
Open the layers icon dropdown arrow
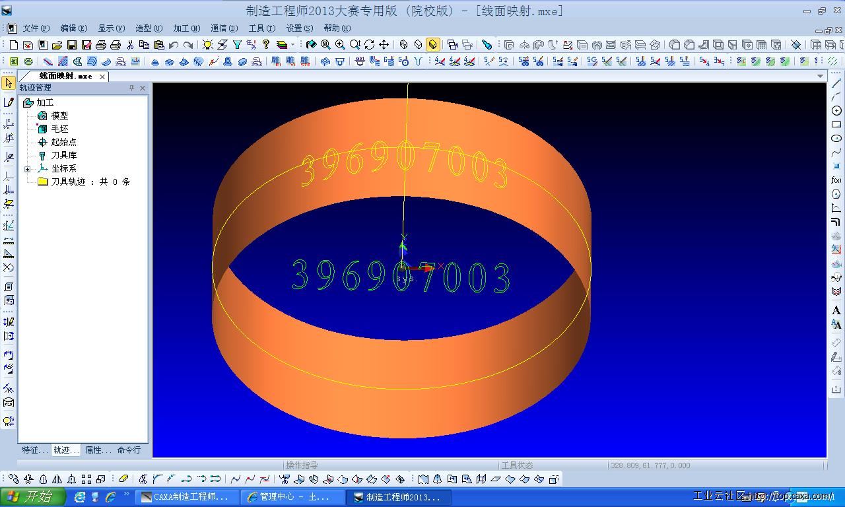(292, 45)
